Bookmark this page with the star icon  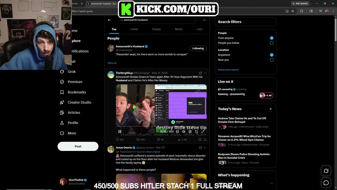(x=293, y=11)
